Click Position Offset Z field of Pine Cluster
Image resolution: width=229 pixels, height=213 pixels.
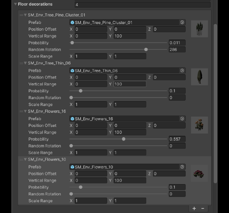point(169,29)
